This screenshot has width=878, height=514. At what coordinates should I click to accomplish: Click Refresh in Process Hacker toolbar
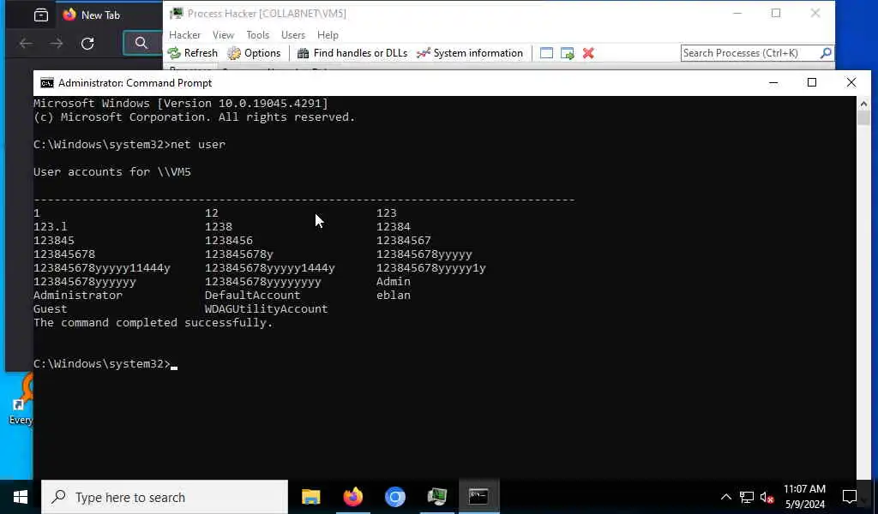point(193,53)
